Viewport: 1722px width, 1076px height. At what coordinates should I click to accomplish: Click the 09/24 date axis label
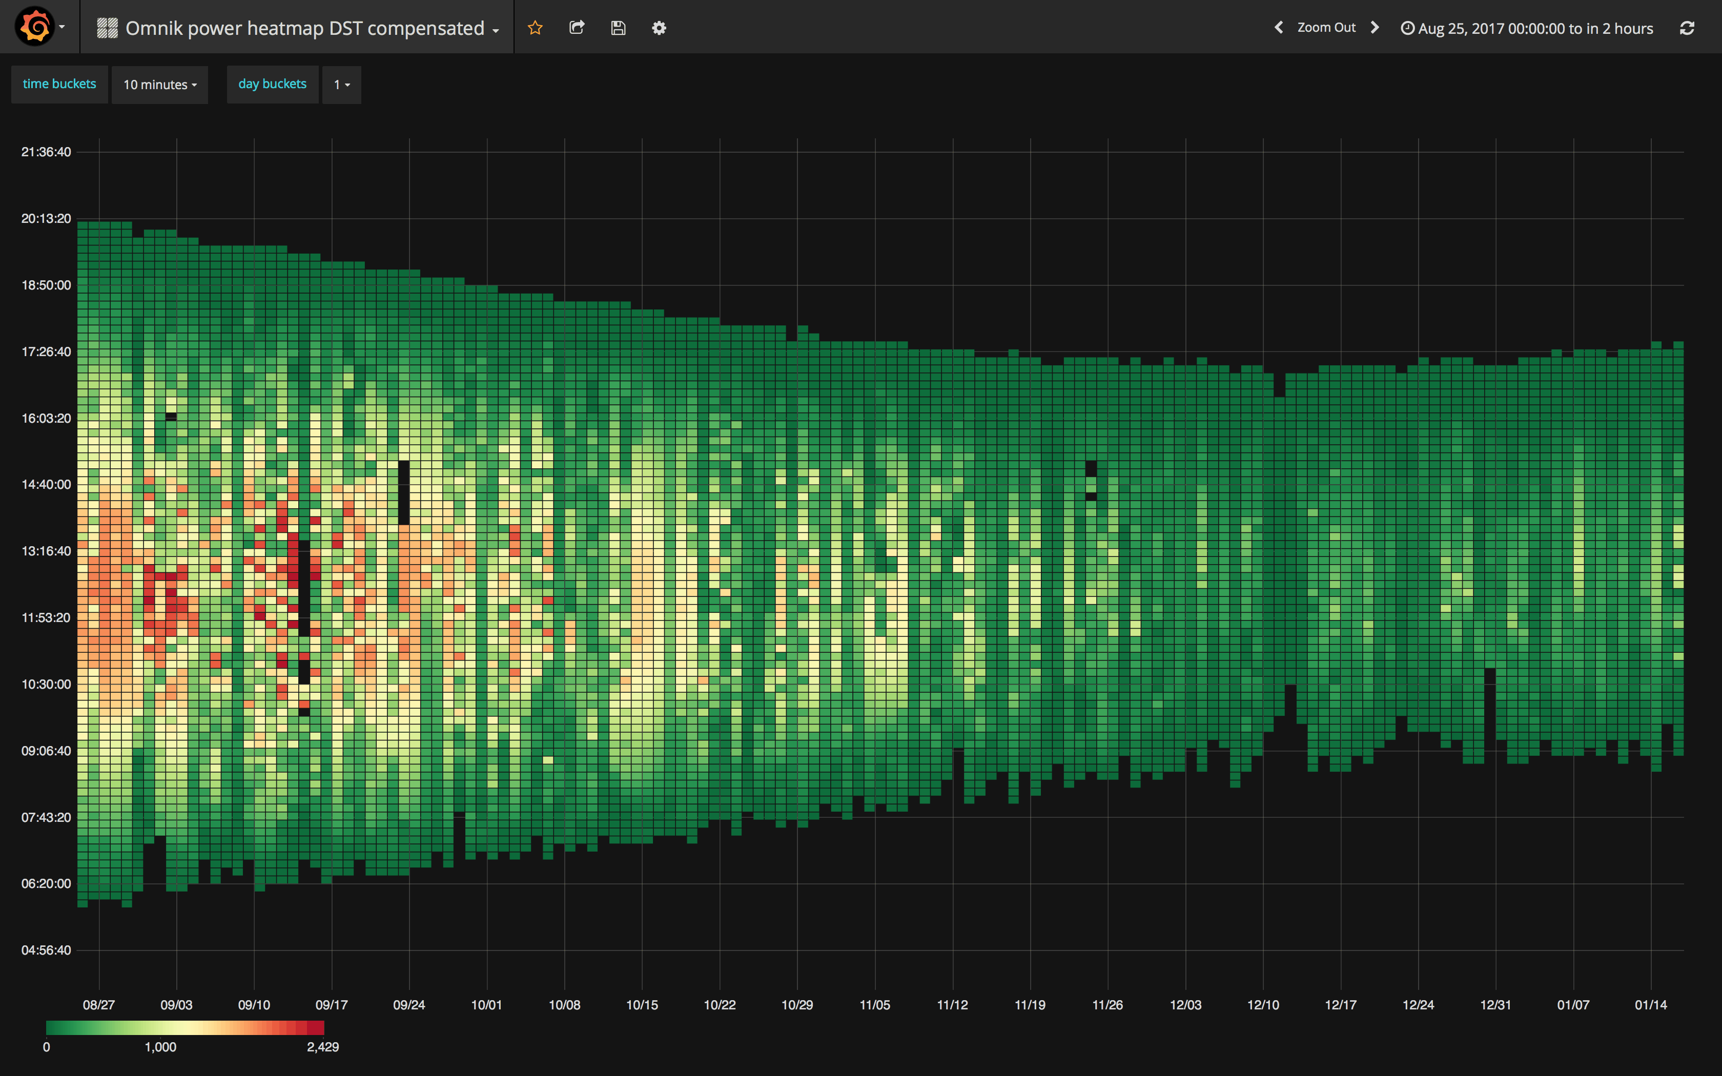[408, 1004]
